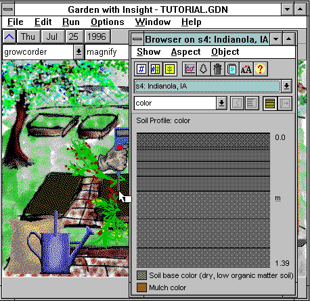Open the Browser Show menu
The width and height of the screenshot is (310, 301).
148,52
